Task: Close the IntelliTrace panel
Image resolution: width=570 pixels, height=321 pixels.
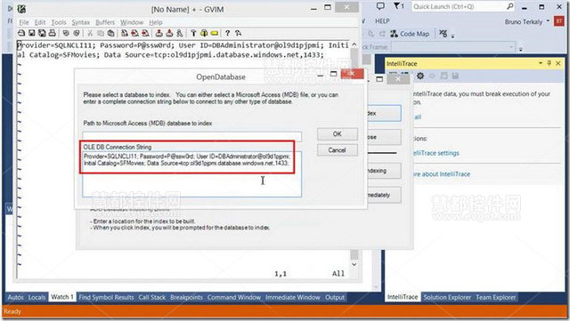Action: 558,63
